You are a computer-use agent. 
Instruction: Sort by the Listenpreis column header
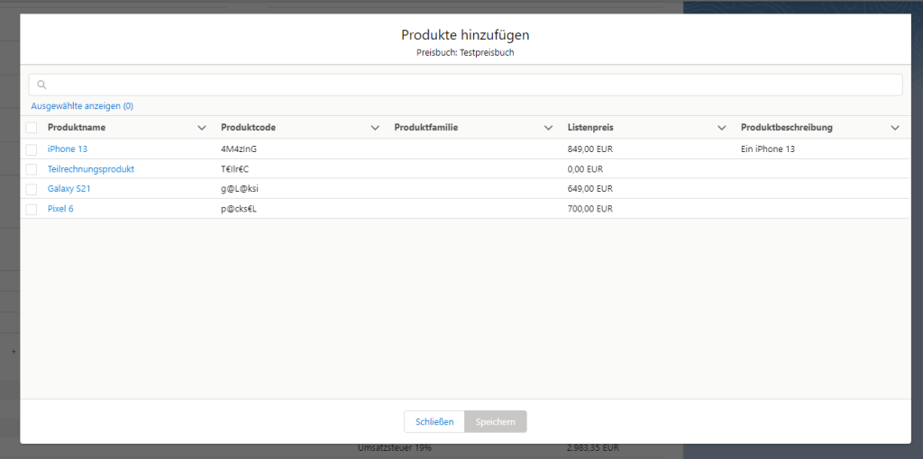(x=590, y=128)
